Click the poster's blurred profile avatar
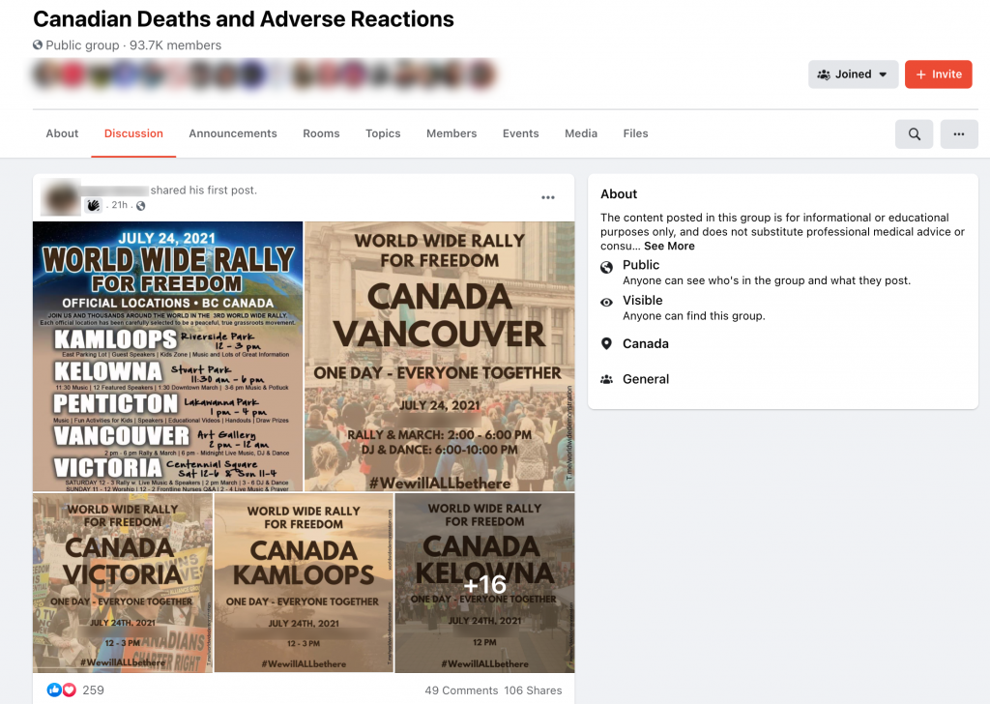Image resolution: width=990 pixels, height=704 pixels. (x=62, y=197)
